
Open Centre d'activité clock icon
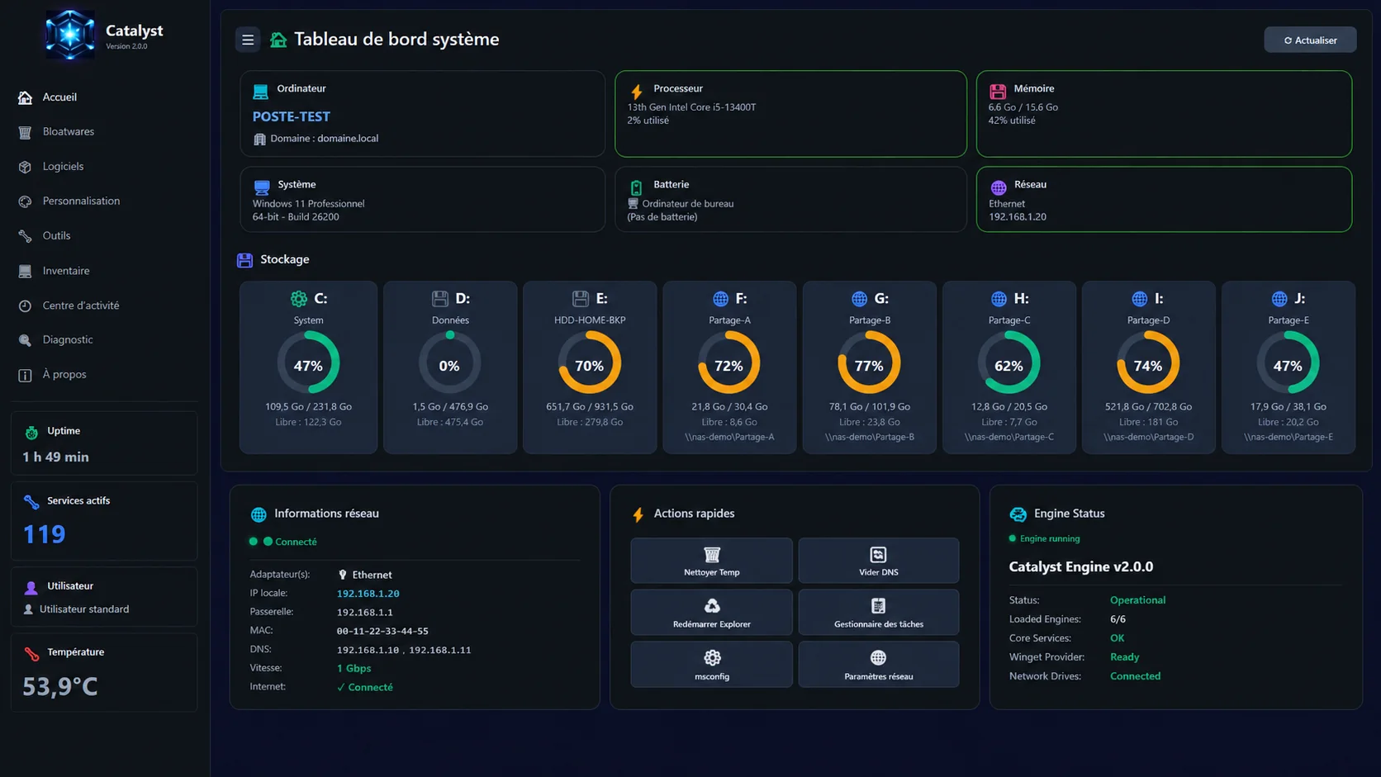[25, 306]
